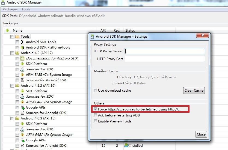Click Samples for SDK flask icon under Android 4.0.3
Viewport: 228px width, 150px height.
pyautogui.click(x=22, y=129)
